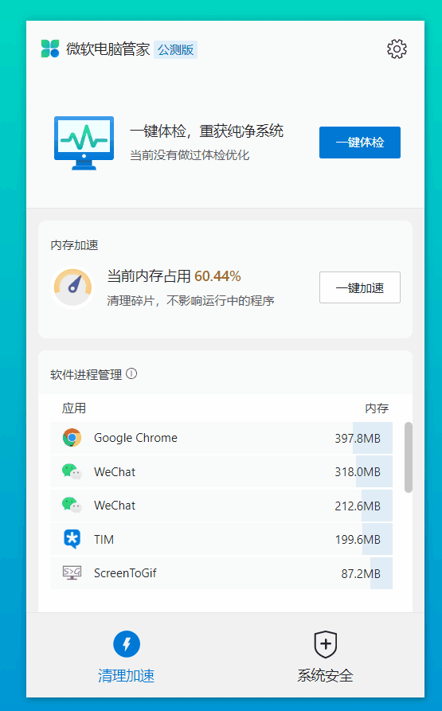Click the 87.2MB memory value
This screenshot has height=711, width=442.
(361, 573)
